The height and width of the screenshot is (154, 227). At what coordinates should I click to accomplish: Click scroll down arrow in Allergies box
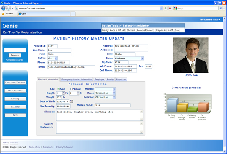tap(142, 119)
